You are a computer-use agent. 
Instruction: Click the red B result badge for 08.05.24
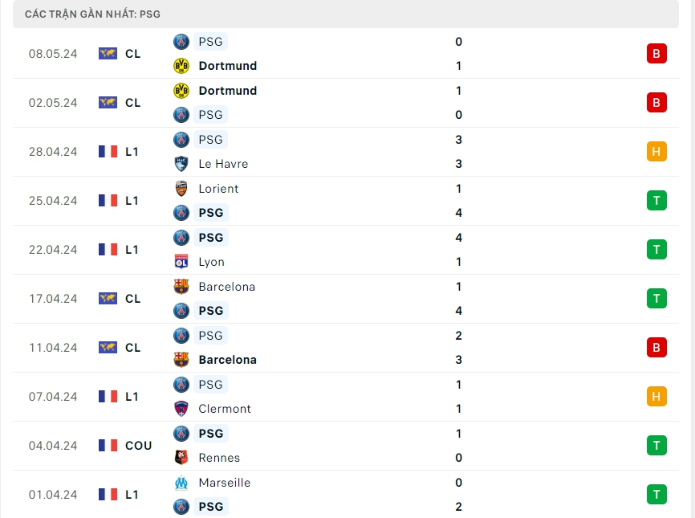656,54
